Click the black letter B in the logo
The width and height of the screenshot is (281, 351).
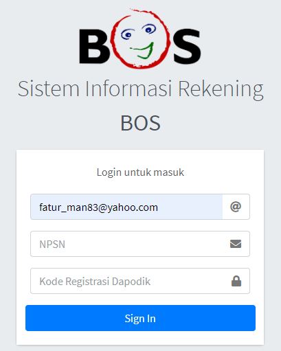pyautogui.click(x=94, y=46)
